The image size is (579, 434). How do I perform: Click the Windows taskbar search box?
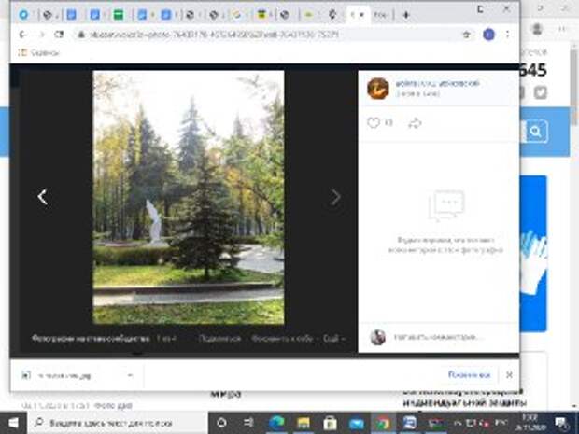[x=117, y=423]
